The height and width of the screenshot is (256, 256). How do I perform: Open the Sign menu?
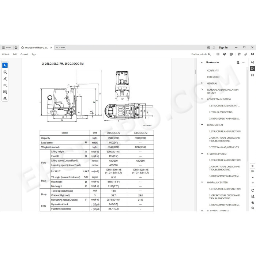(x=34, y=54)
